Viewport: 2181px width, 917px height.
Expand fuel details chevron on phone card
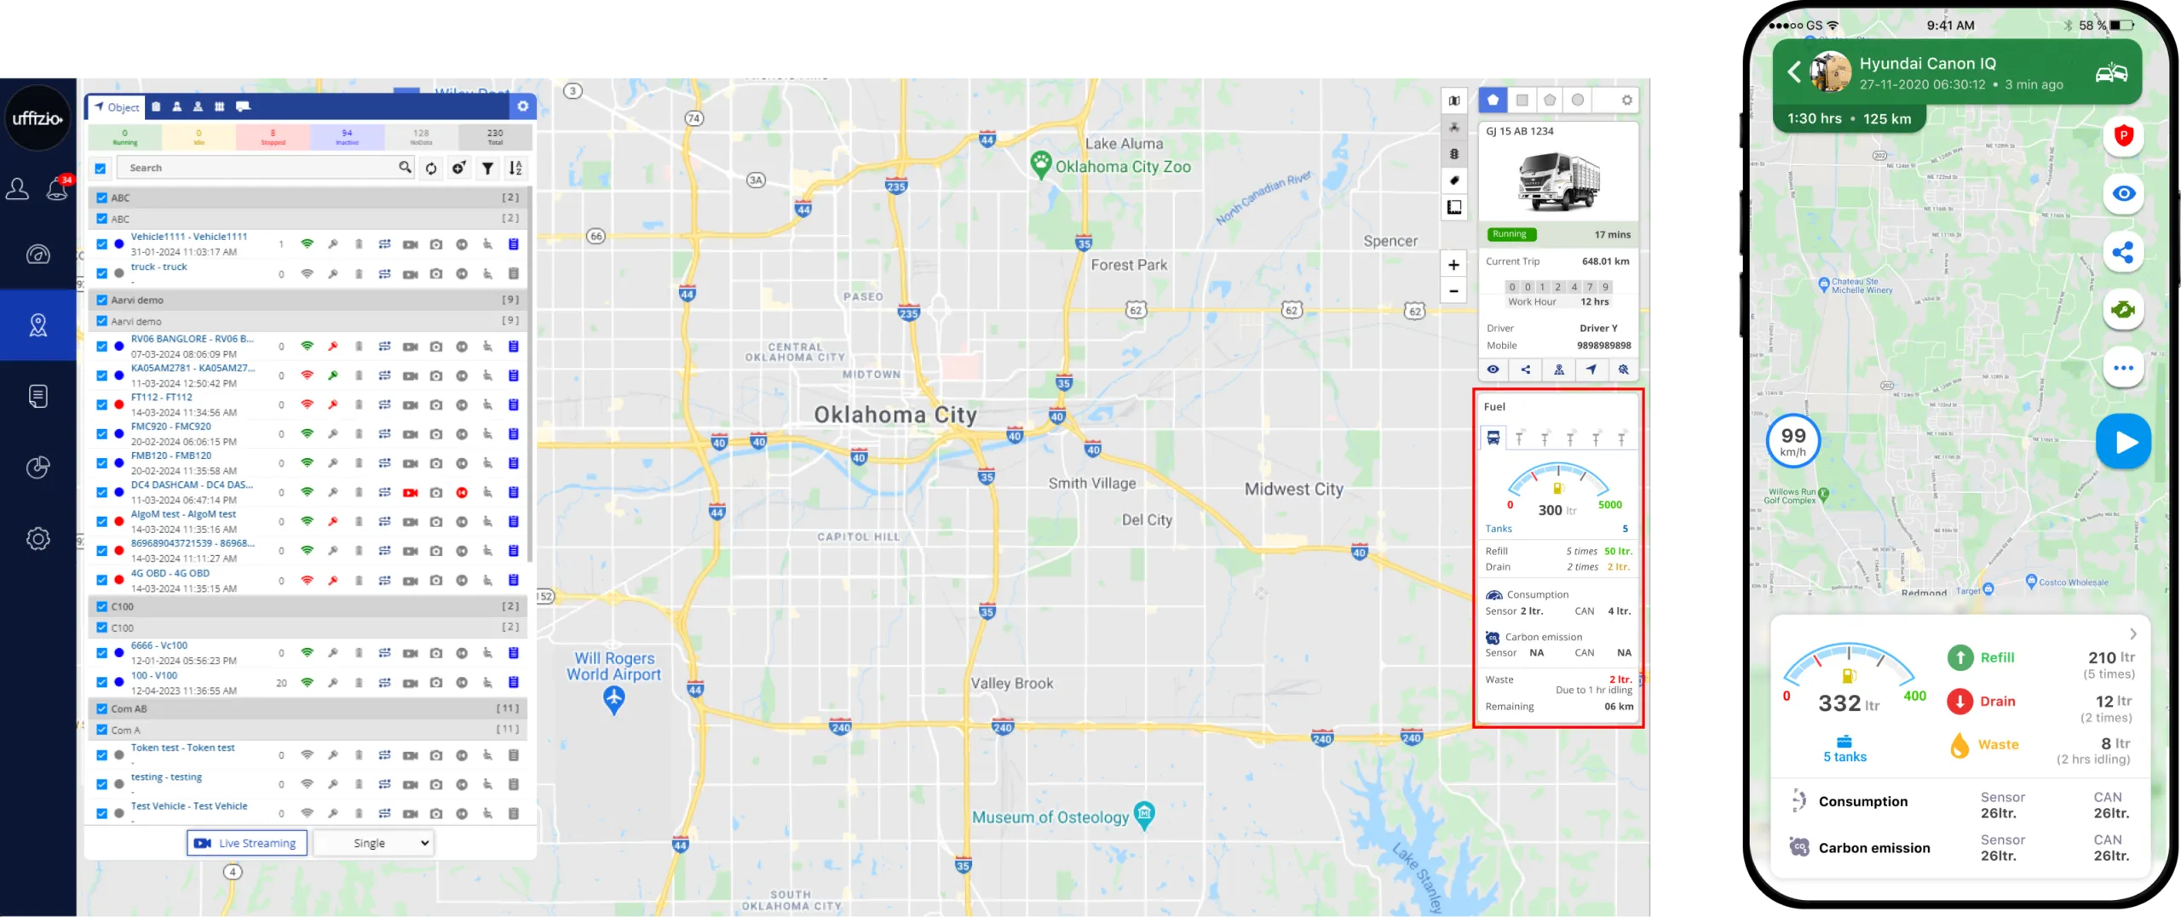[2133, 634]
